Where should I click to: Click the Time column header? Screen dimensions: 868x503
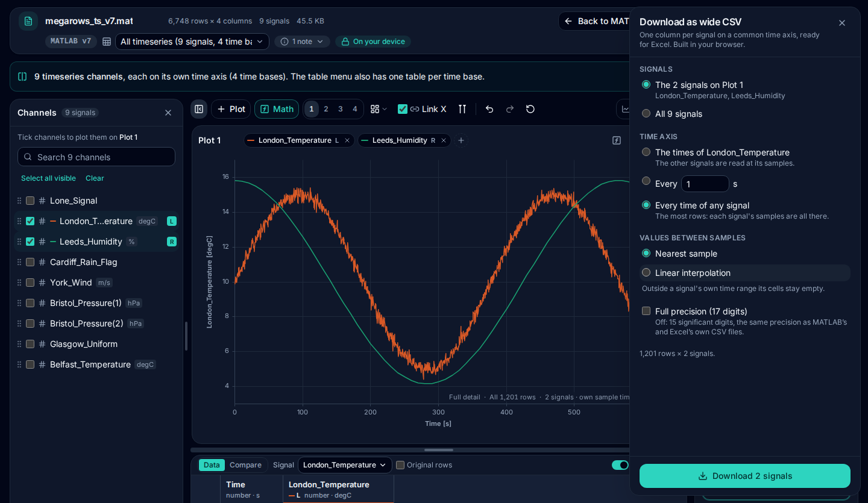click(251, 489)
